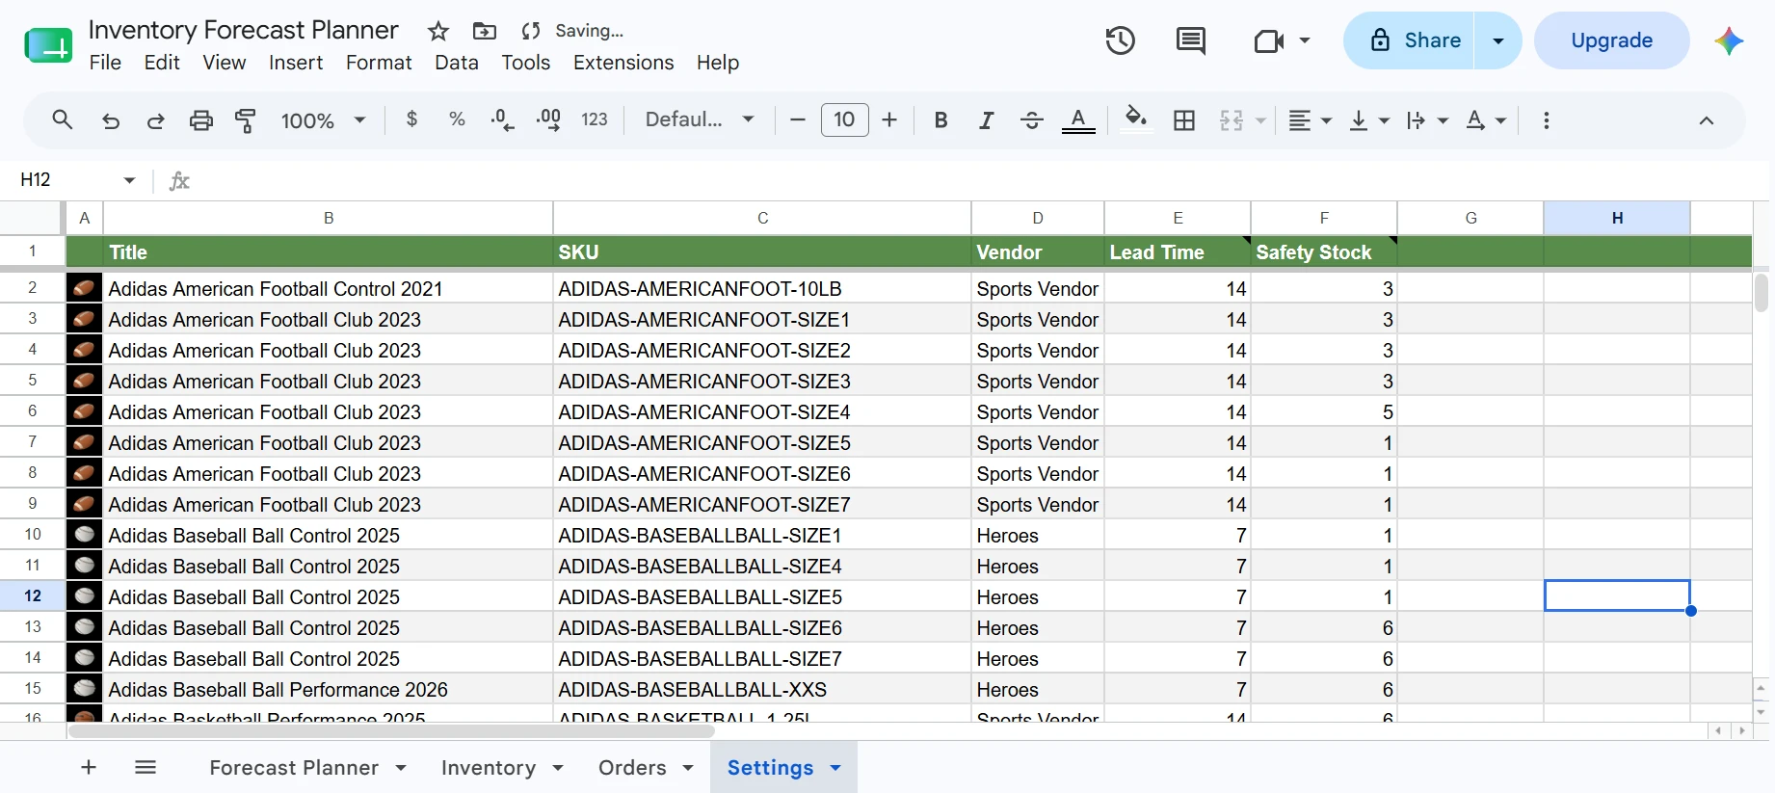Toggle strikethrough formatting

(1031, 120)
